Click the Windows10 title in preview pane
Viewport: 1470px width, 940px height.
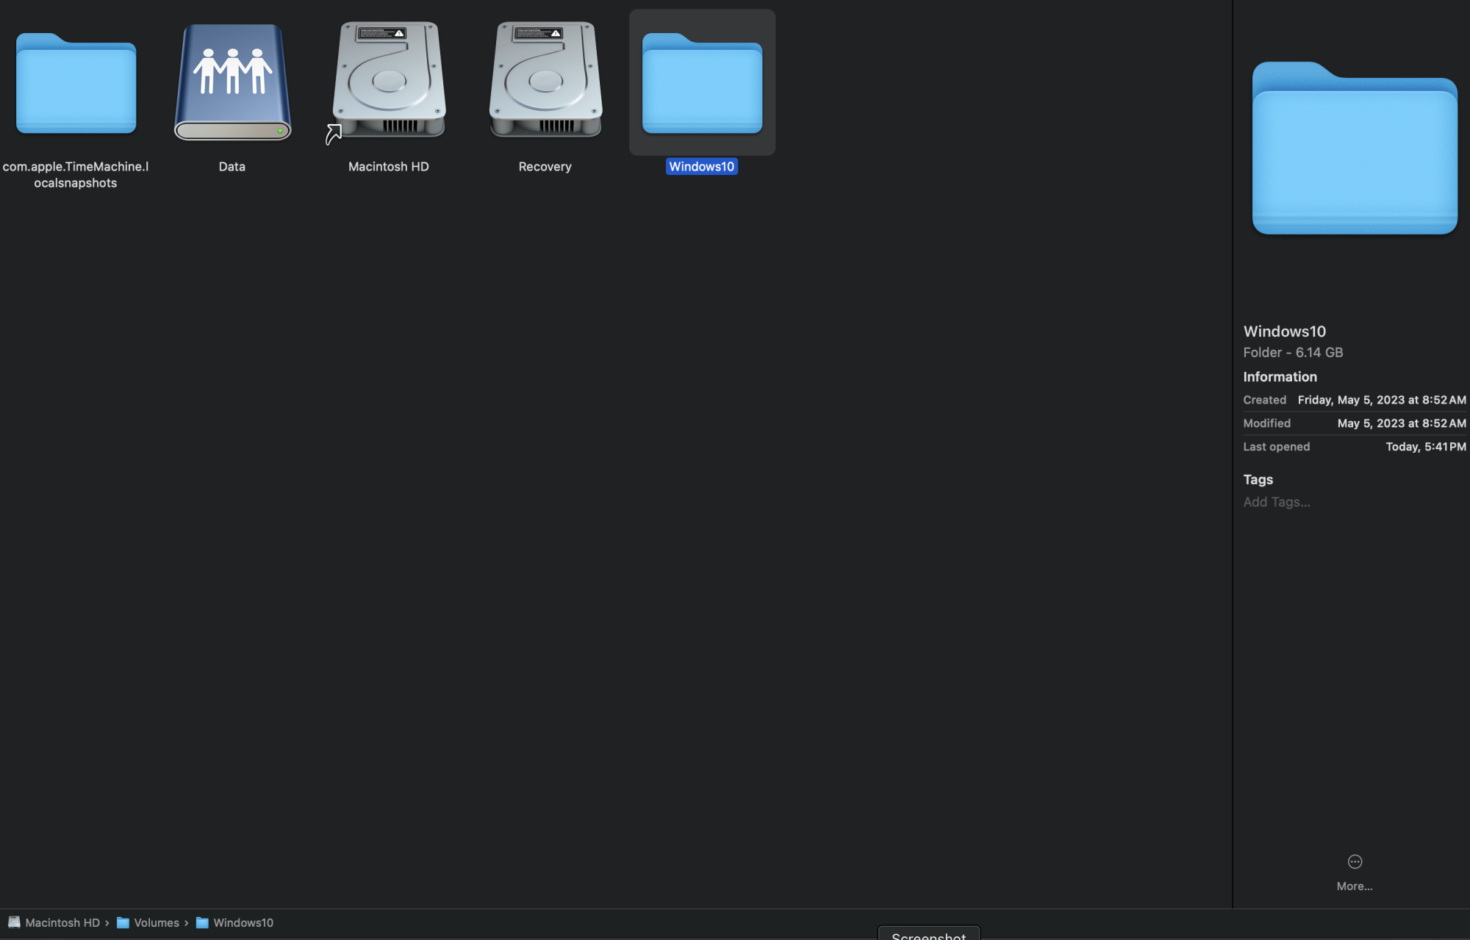click(1284, 331)
